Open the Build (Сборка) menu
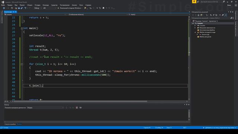This screenshot has width=238, height=134. pos(30,5)
